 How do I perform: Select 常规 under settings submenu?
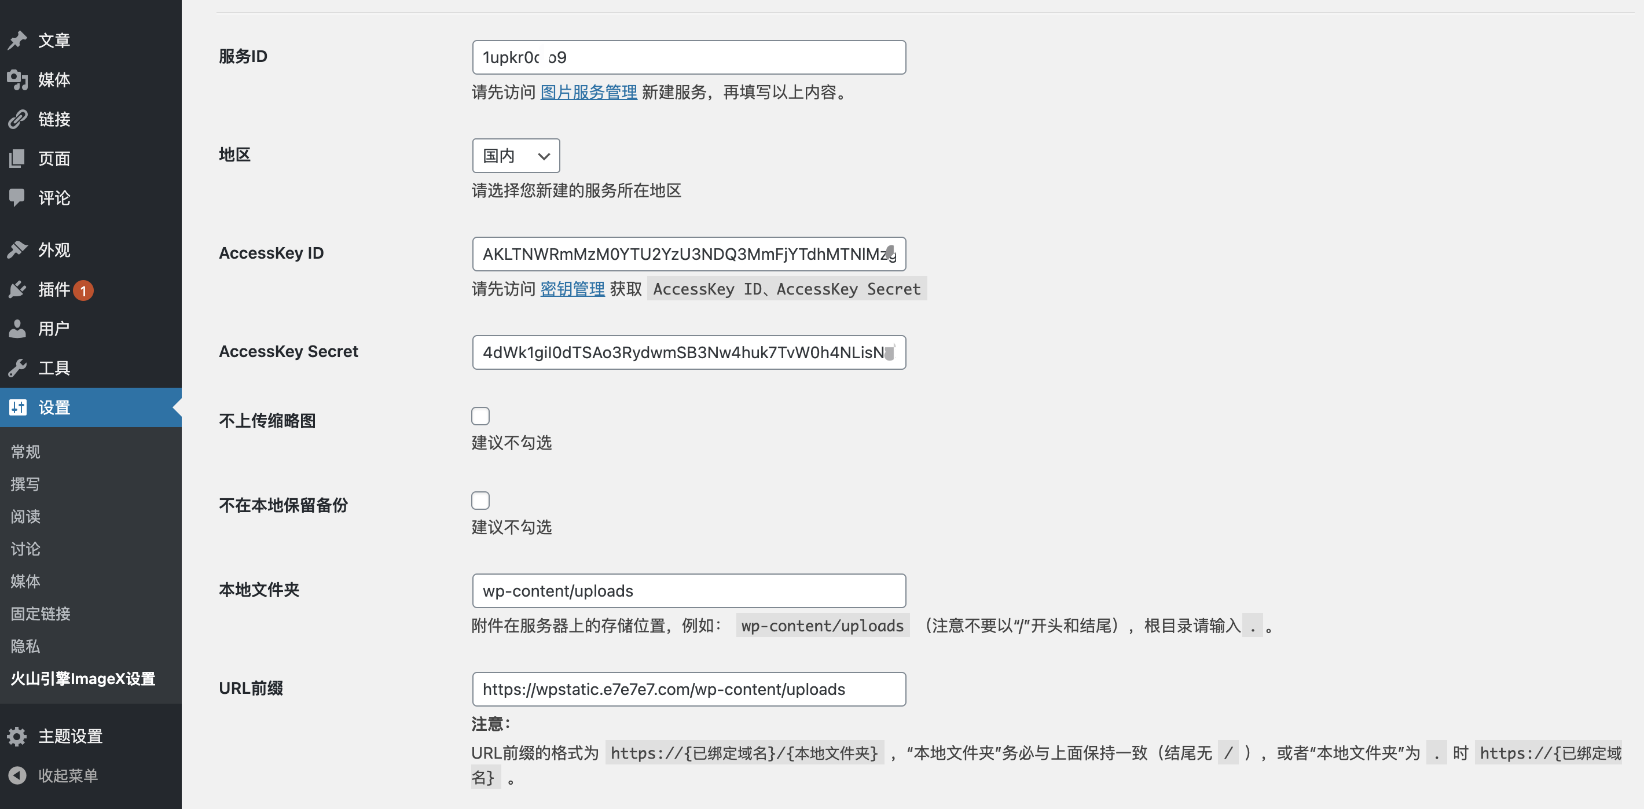[25, 452]
